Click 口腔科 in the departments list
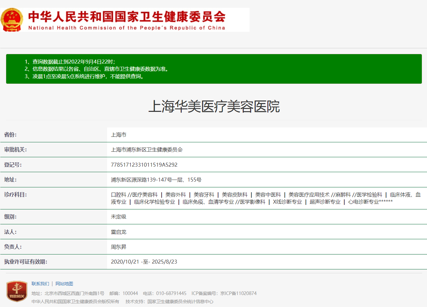 pos(118,195)
